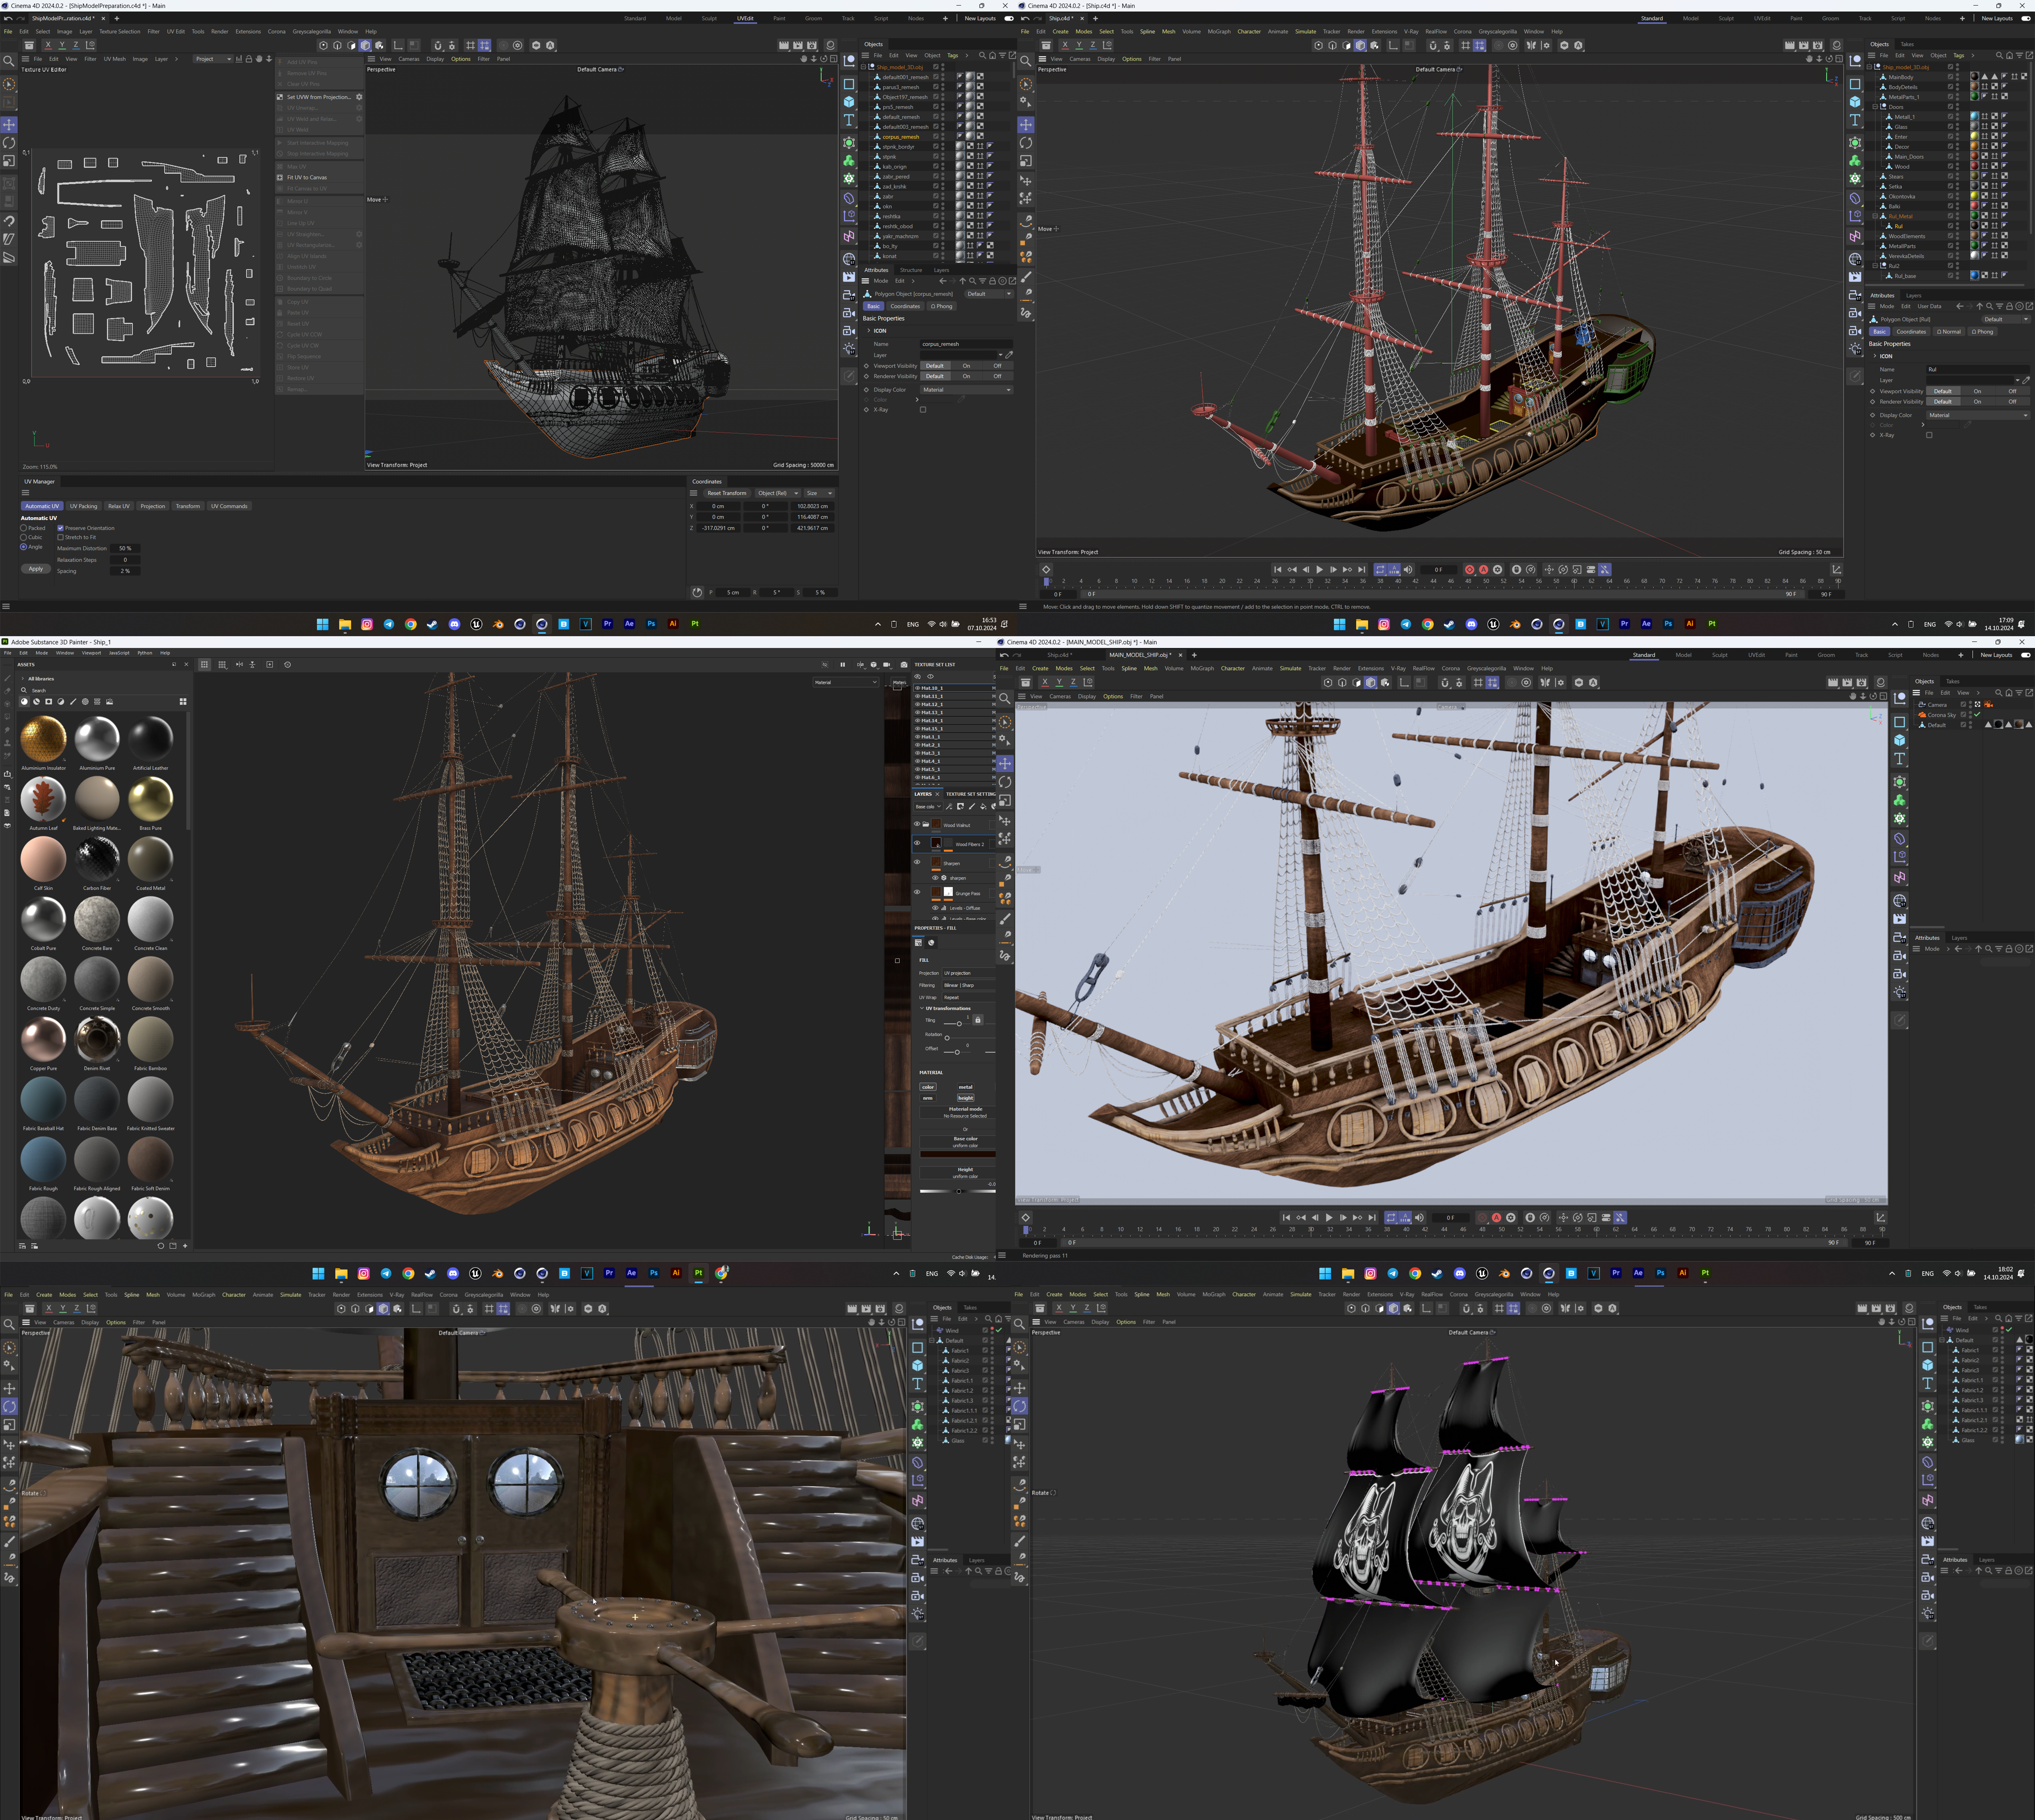Hide Grunge Pass layer in Substance Painter
The width and height of the screenshot is (2035, 1820).
click(x=917, y=893)
